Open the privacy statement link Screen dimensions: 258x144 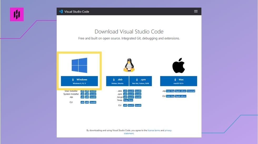168,130
